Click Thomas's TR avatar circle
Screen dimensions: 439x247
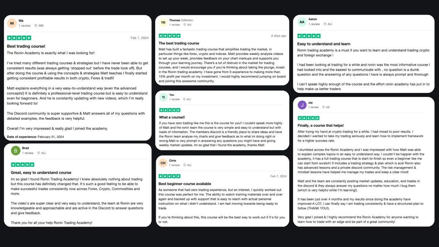(x=163, y=22)
